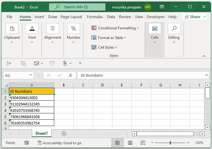
Task: Switch to Page Break Preview
Action: [x=142, y=143]
